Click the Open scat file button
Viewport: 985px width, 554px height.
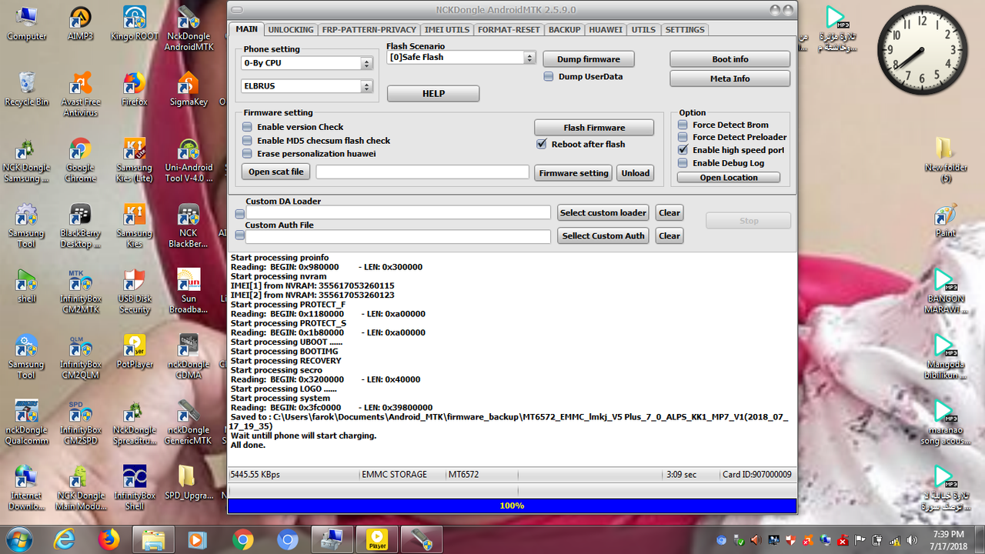click(275, 172)
